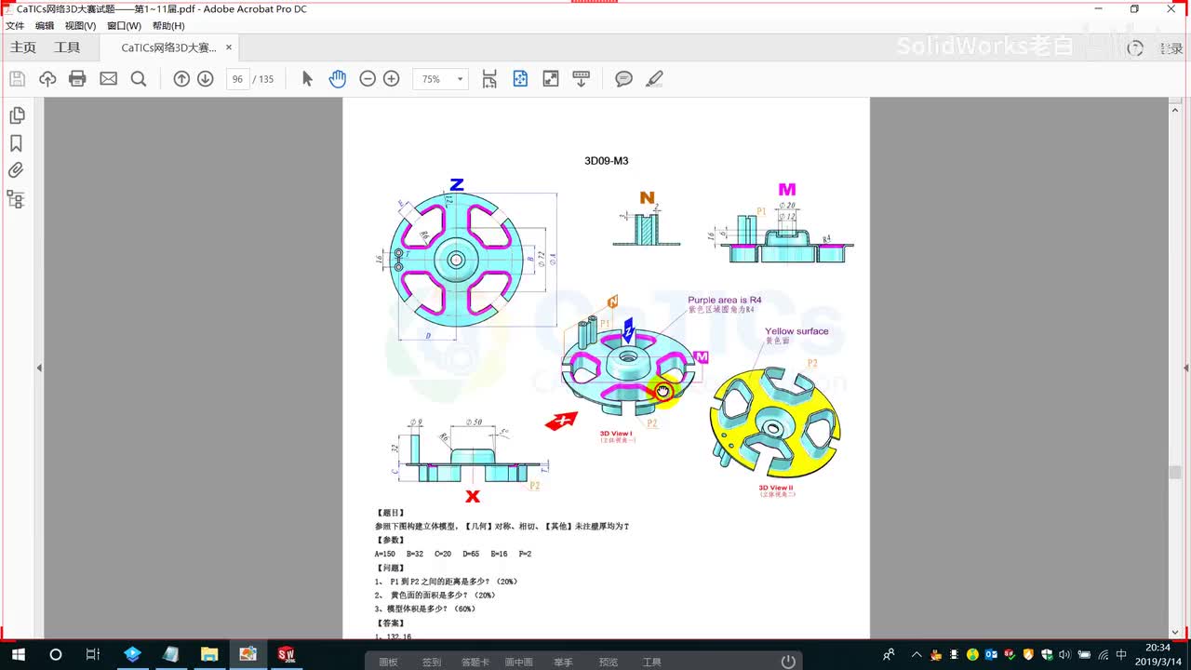The height and width of the screenshot is (670, 1191).
Task: Click the page title 3D09-M3
Action: pyautogui.click(x=606, y=161)
